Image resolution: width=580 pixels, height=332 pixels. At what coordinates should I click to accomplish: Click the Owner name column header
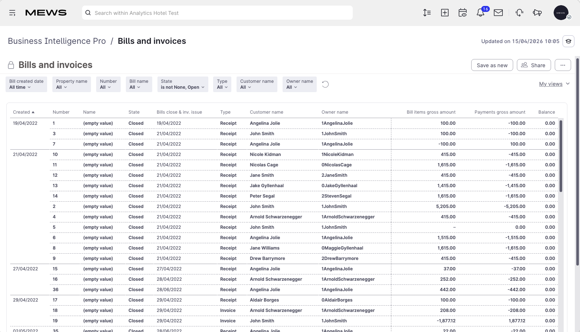[x=335, y=112]
